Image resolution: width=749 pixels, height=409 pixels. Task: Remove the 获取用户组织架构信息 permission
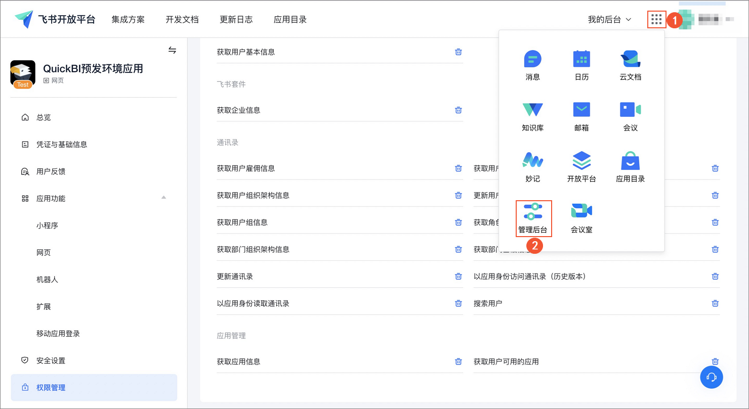459,195
